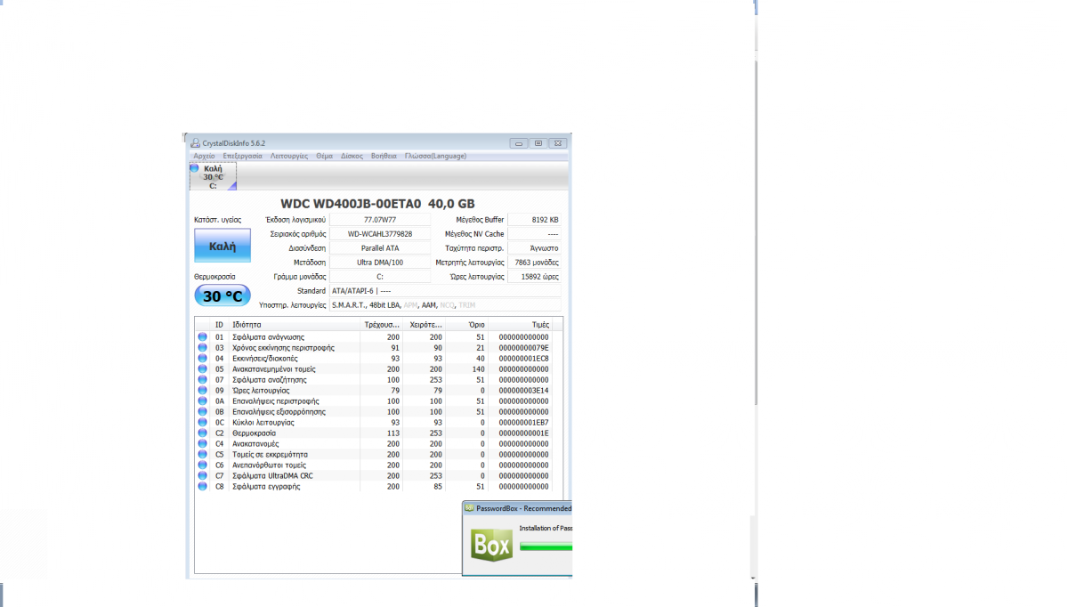Click the raw value 000000003E14
Image resolution: width=1068 pixels, height=607 pixels.
click(x=524, y=391)
